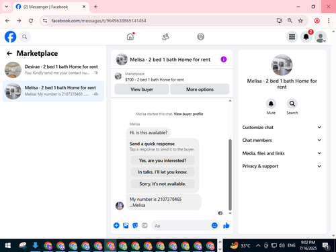Send quick reply Yes, are you interested?
Viewport: 336px width, 252px height.
coord(163,161)
